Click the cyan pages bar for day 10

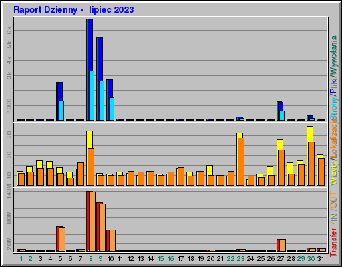click(x=112, y=109)
